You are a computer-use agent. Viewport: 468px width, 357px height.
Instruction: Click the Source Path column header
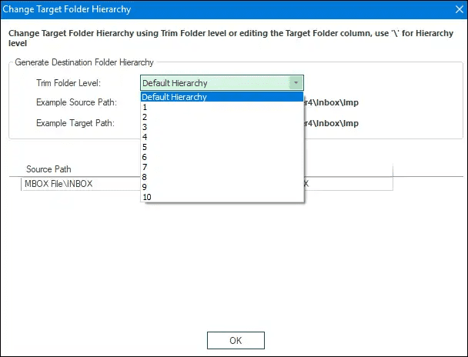pos(48,169)
